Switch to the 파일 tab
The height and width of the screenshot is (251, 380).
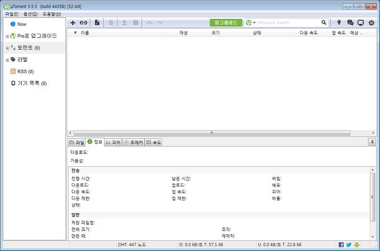pos(77,142)
